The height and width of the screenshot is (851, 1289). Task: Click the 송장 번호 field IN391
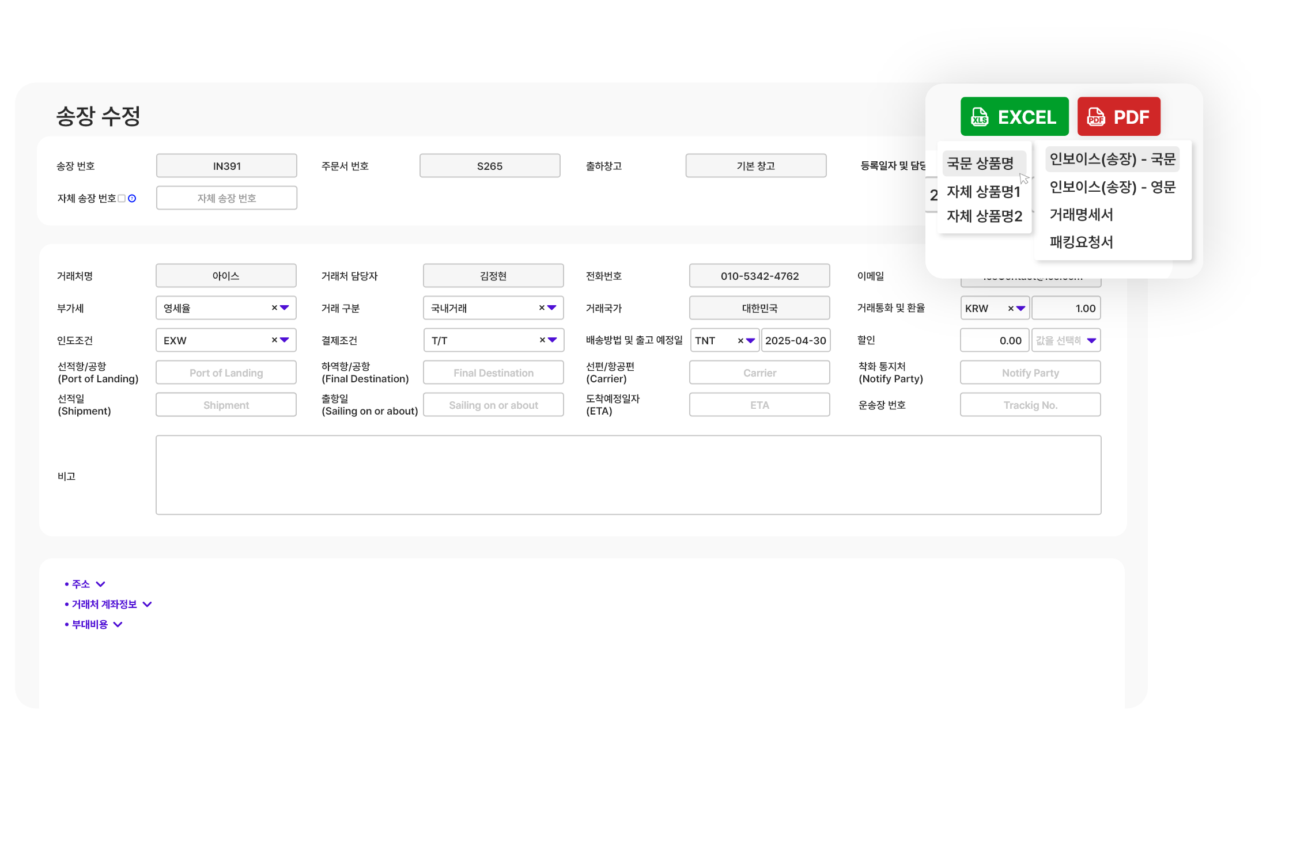(x=226, y=165)
